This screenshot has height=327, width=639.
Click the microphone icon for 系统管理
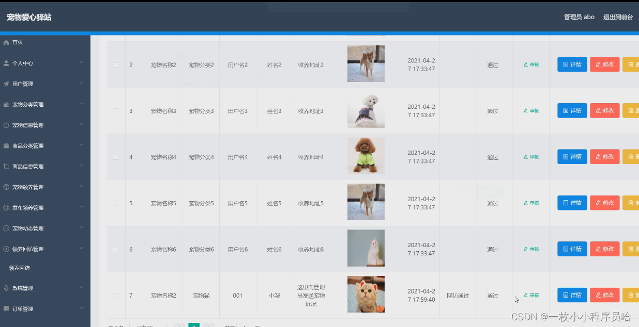pyautogui.click(x=6, y=288)
